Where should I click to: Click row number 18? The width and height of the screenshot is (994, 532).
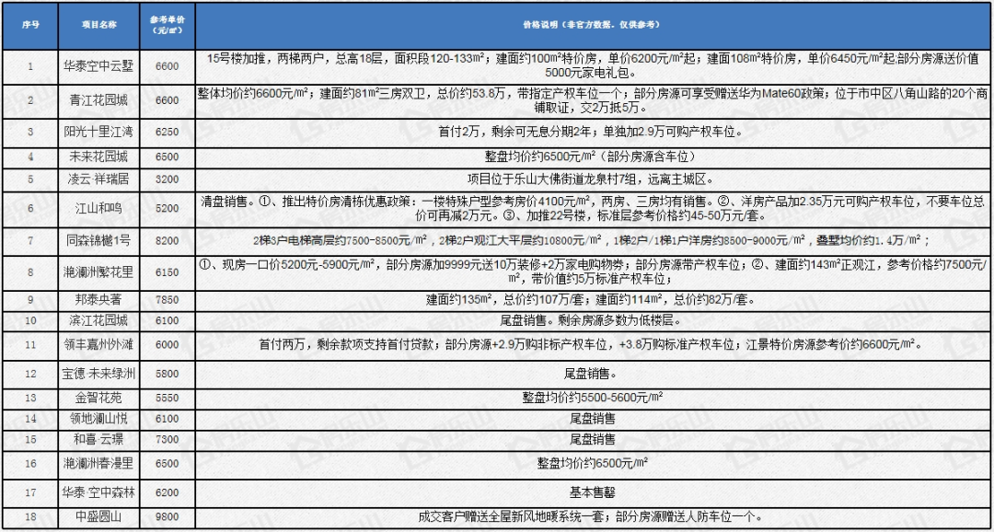(x=29, y=516)
